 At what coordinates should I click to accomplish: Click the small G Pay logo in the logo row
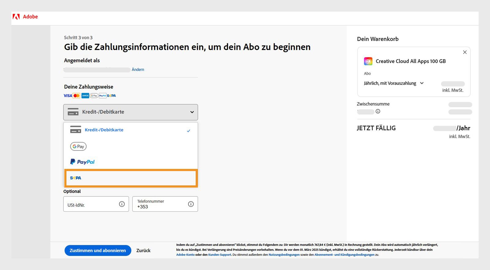pos(94,96)
